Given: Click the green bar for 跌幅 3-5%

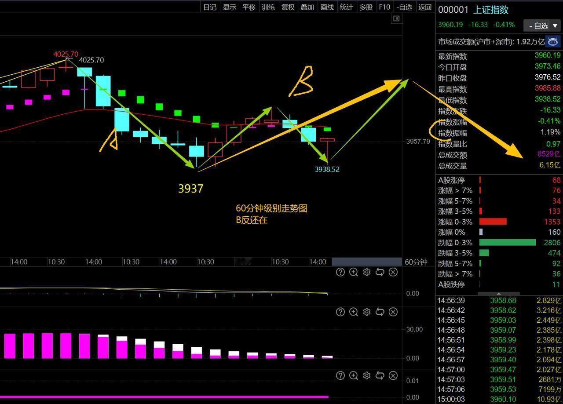Looking at the screenshot, I should (484, 253).
